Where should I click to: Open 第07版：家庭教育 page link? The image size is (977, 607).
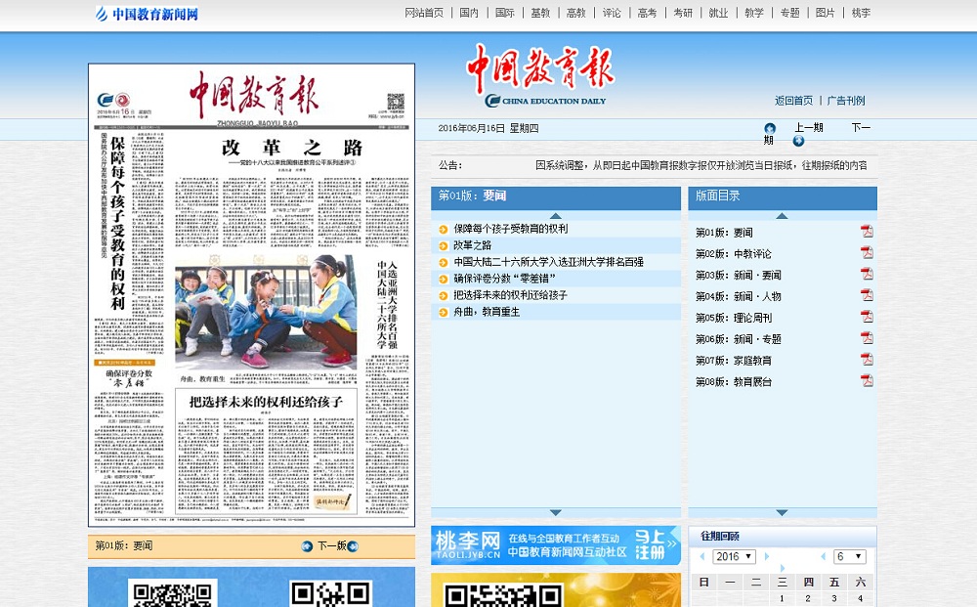click(x=734, y=361)
